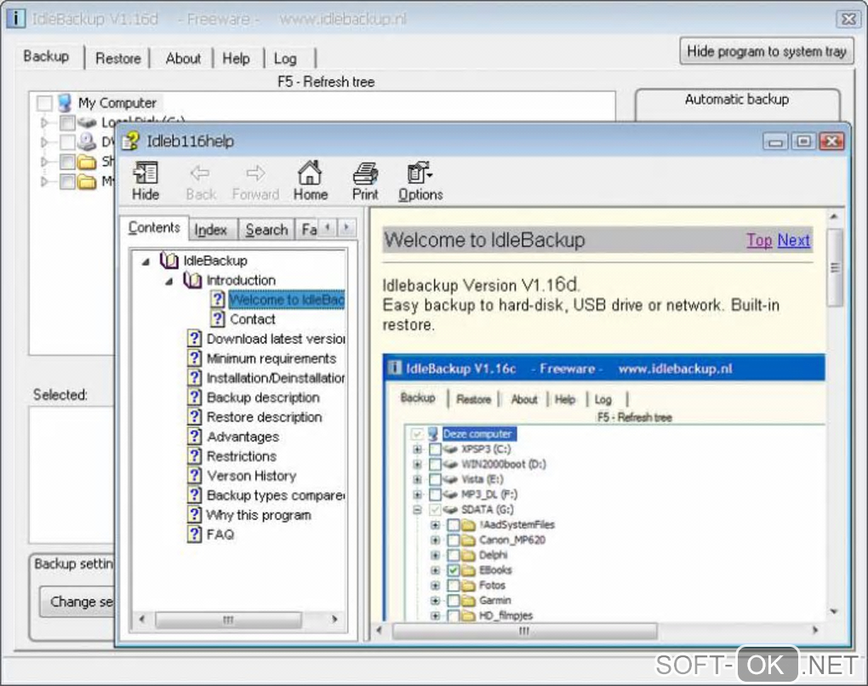Click the Download latest version topic icon
Viewport: 868px width, 686px height.
(194, 338)
